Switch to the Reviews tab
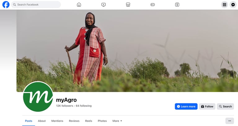The height and width of the screenshot is (126, 238). point(74,121)
